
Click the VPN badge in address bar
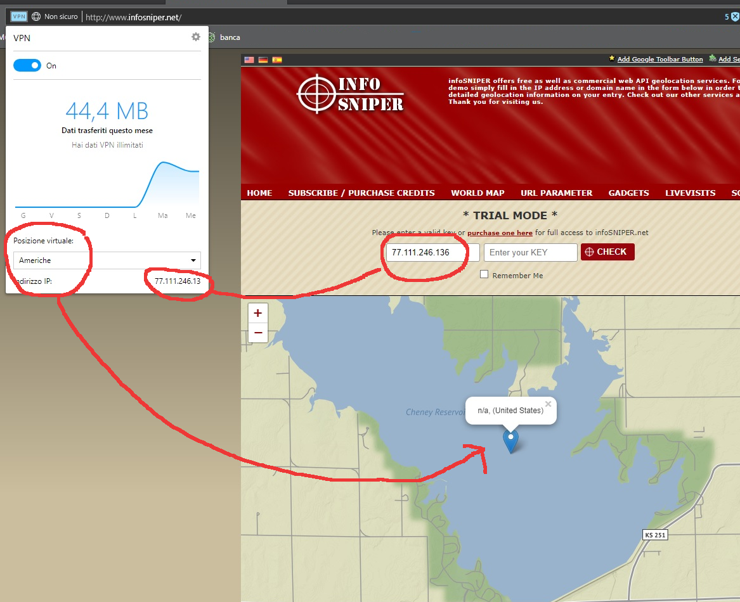pyautogui.click(x=19, y=16)
